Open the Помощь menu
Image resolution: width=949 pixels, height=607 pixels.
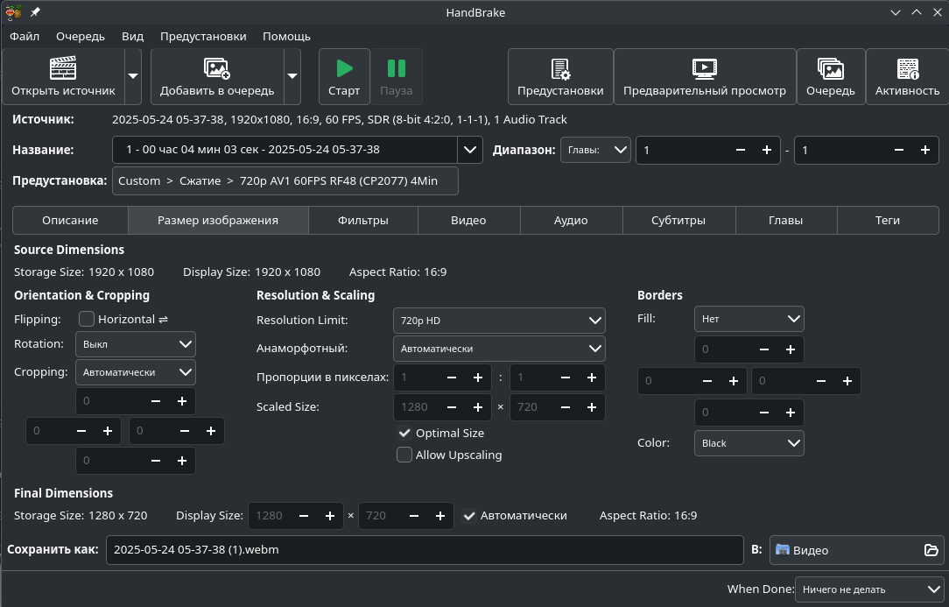coord(286,36)
